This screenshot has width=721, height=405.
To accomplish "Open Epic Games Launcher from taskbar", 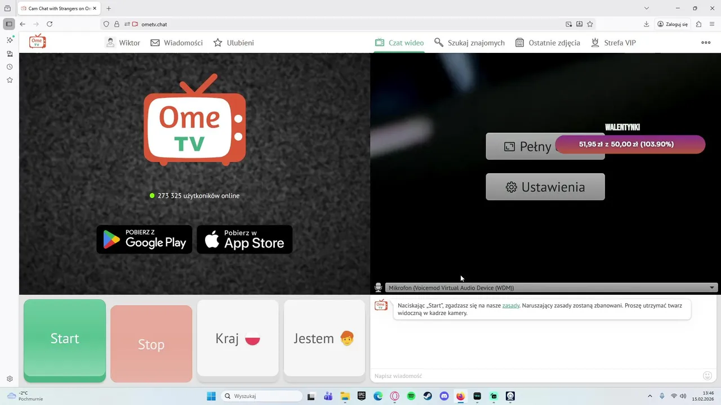I will tap(361, 396).
